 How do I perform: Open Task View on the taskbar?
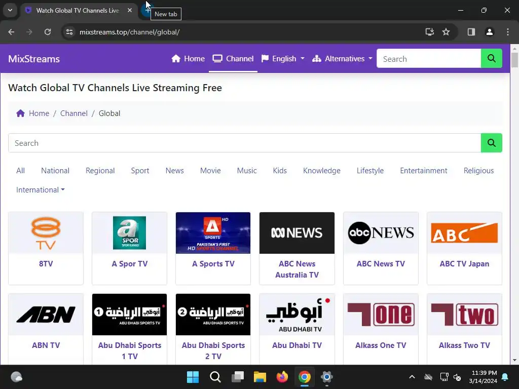point(238,377)
